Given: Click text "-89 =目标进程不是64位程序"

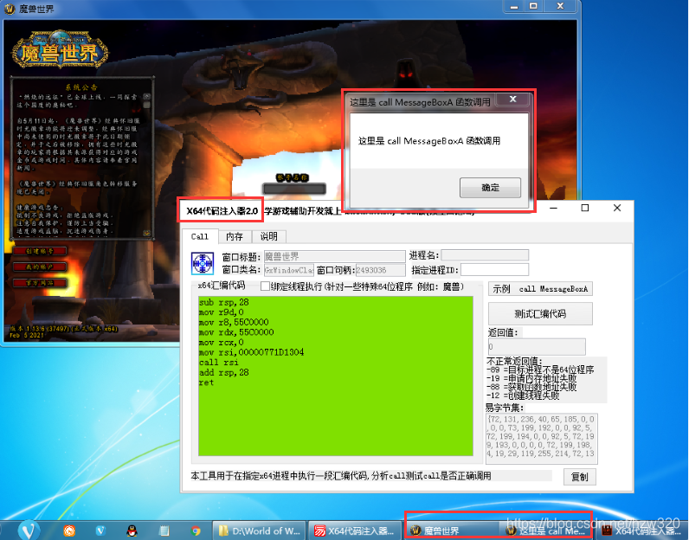Looking at the screenshot, I should click(540, 370).
